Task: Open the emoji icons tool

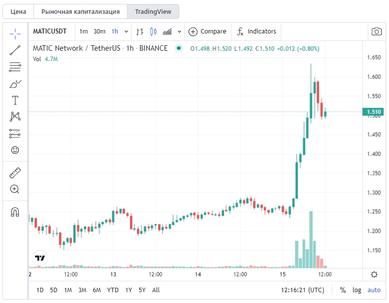Action: 15,150
